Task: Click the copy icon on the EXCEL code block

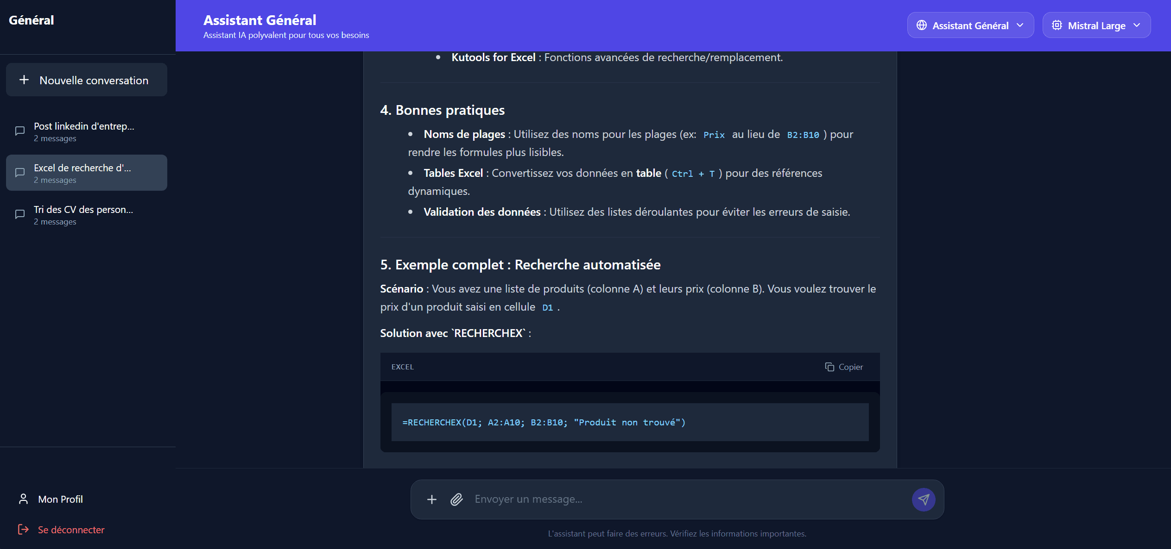Action: [830, 367]
